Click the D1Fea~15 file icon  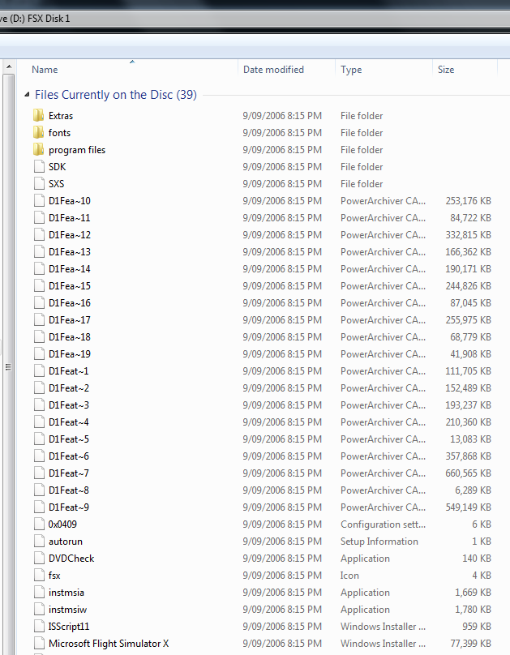click(39, 285)
